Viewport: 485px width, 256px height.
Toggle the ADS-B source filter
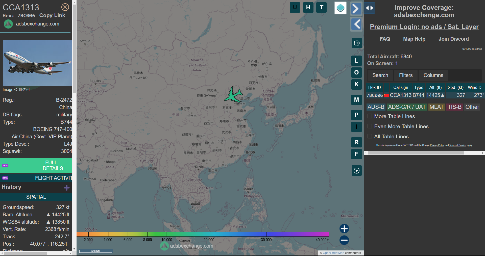tap(376, 107)
